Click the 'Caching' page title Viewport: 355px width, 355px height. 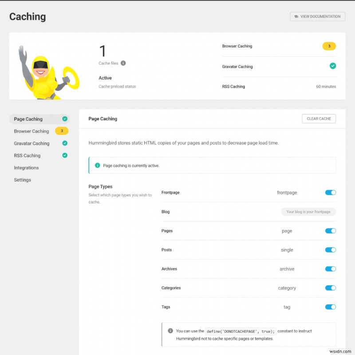coord(28,17)
